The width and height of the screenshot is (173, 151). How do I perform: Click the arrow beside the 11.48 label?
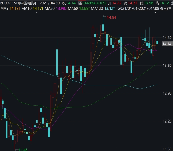click(17, 149)
